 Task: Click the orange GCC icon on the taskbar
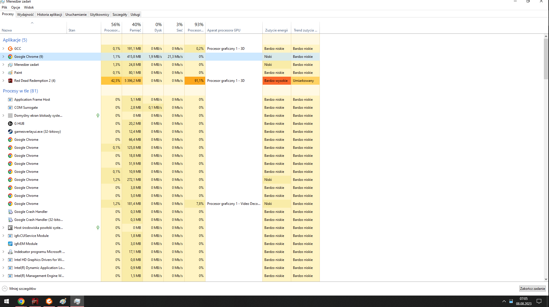point(49,301)
